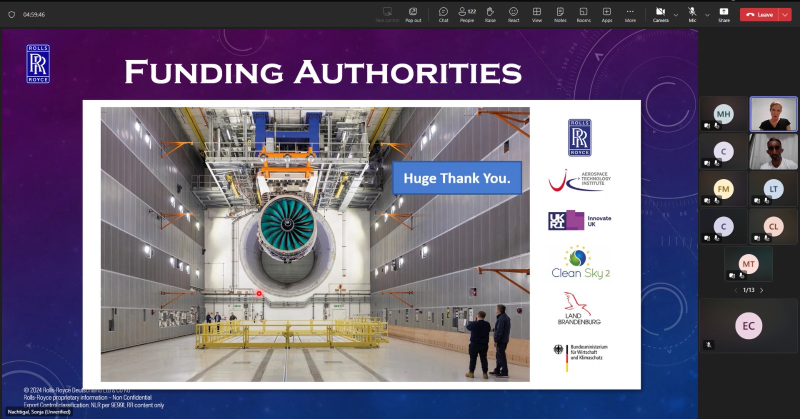The height and width of the screenshot is (419, 800).
Task: Select the CL participant tile
Action: point(773,226)
